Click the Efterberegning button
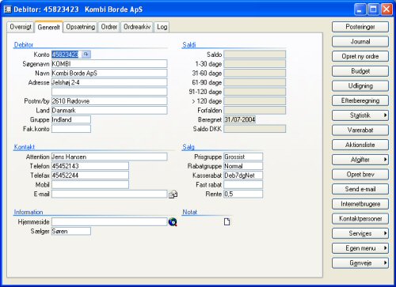 point(360,100)
